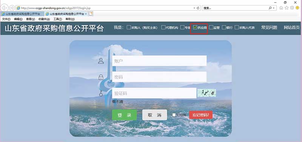The width and height of the screenshot is (302, 142).
Task: Click the 密码 password input field
Action: pyautogui.click(x=159, y=77)
